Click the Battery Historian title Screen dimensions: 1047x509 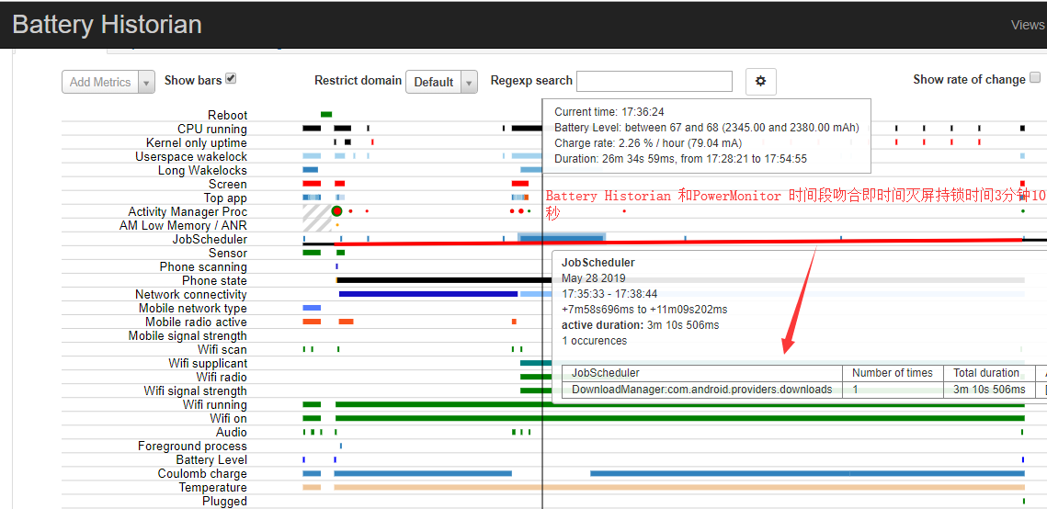(x=107, y=25)
